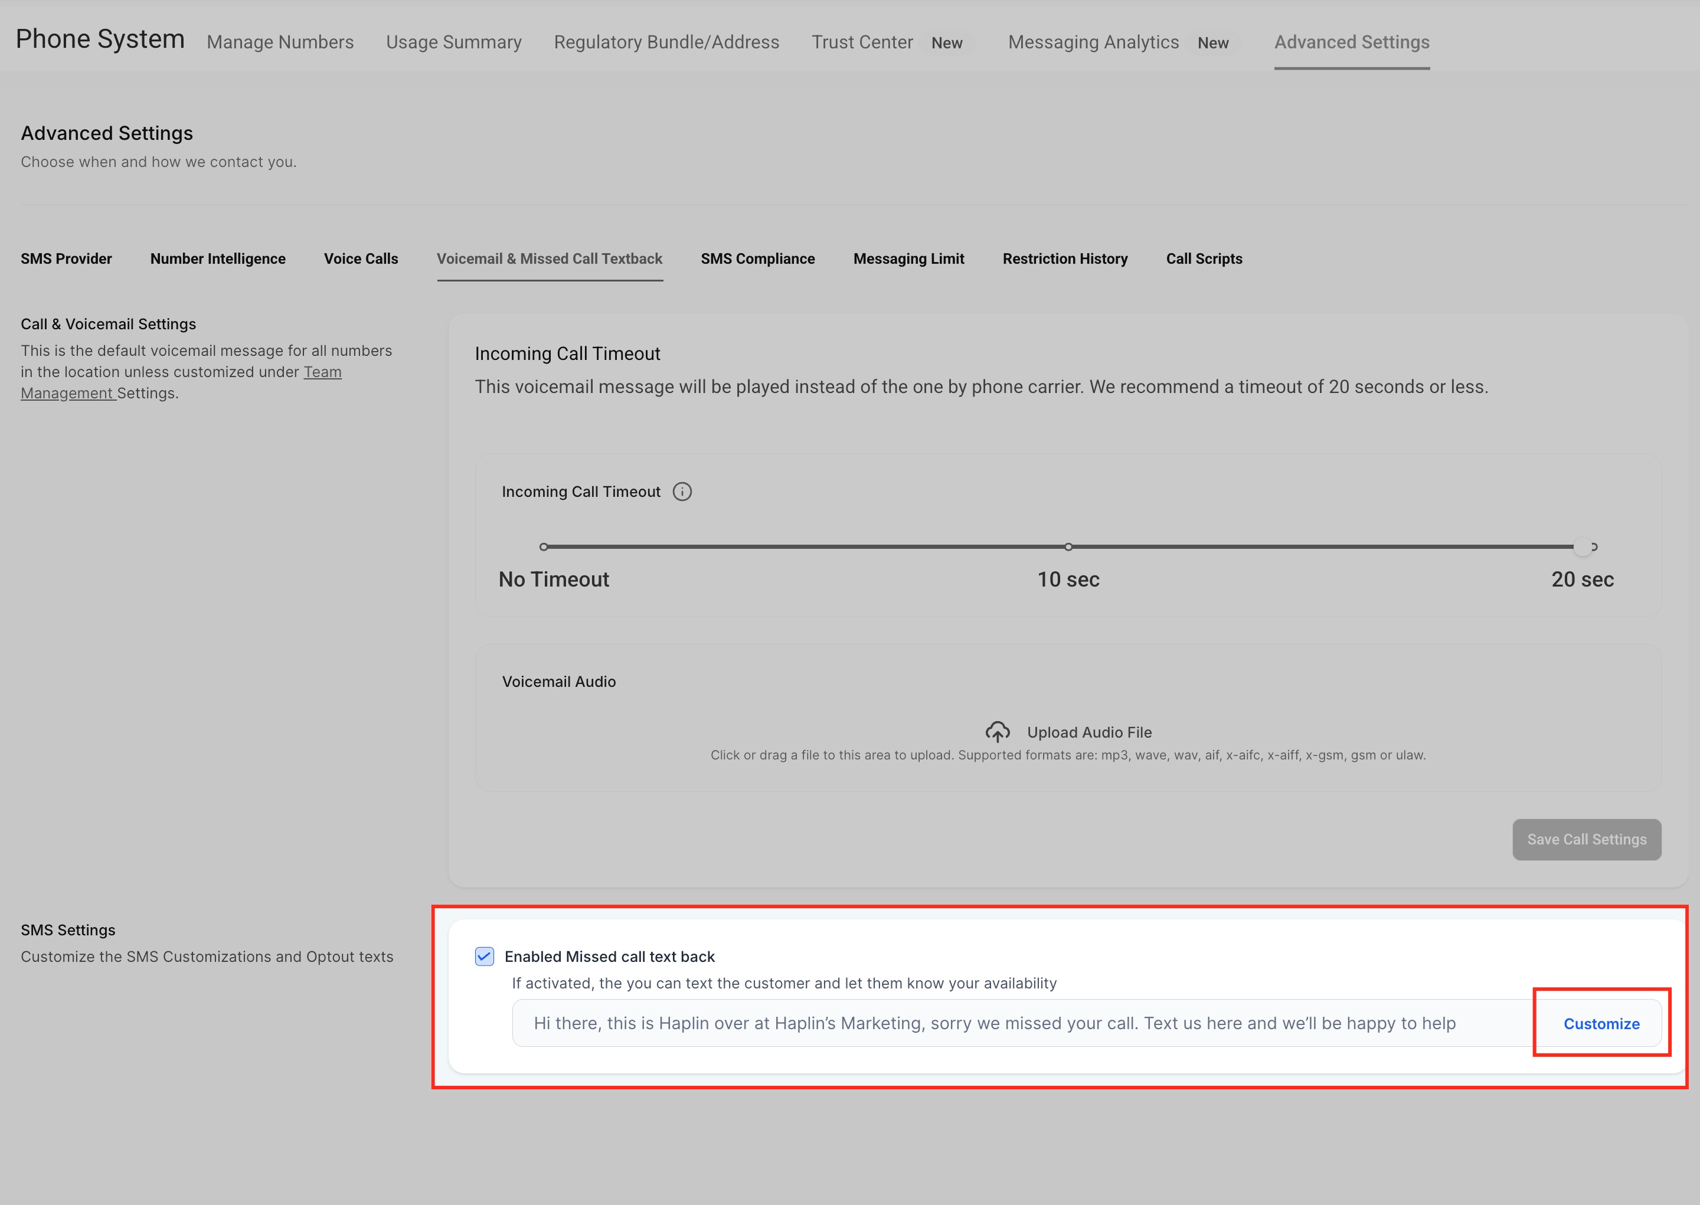Uncheck Enabled Missed call text back
The height and width of the screenshot is (1205, 1700).
[485, 957]
